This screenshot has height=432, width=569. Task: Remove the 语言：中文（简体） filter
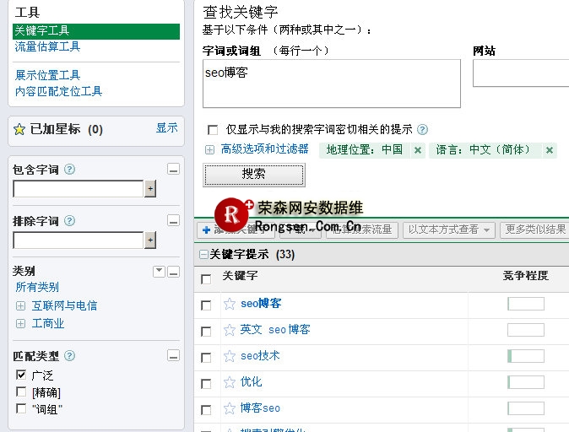pos(550,150)
